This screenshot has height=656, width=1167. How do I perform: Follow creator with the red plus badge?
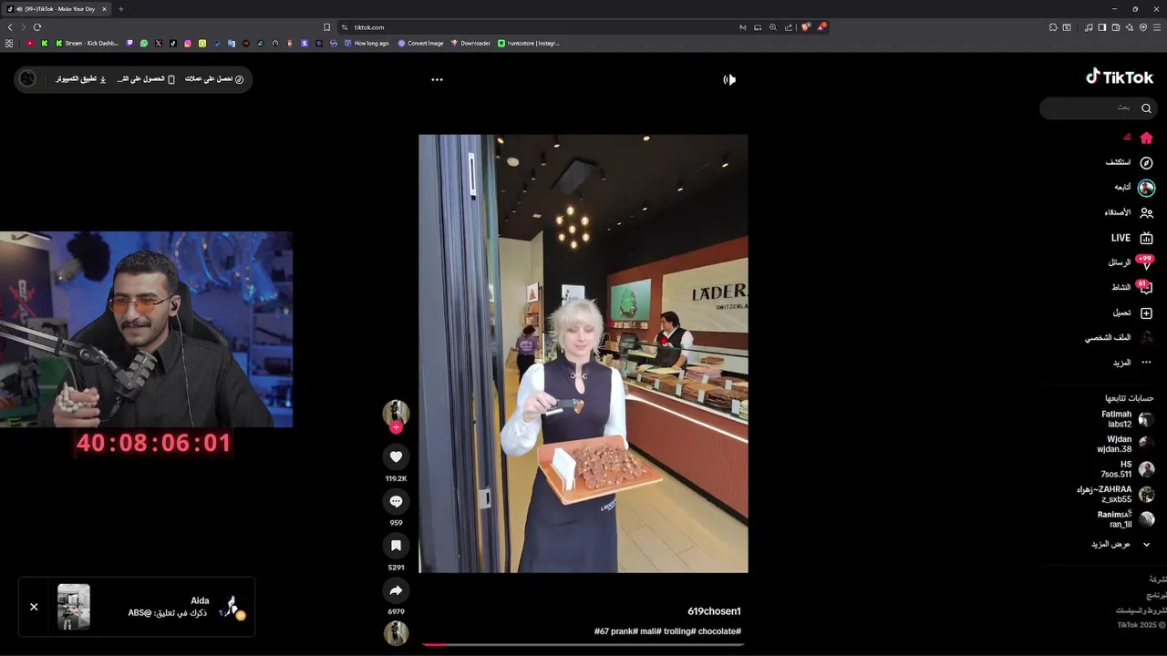tap(396, 427)
